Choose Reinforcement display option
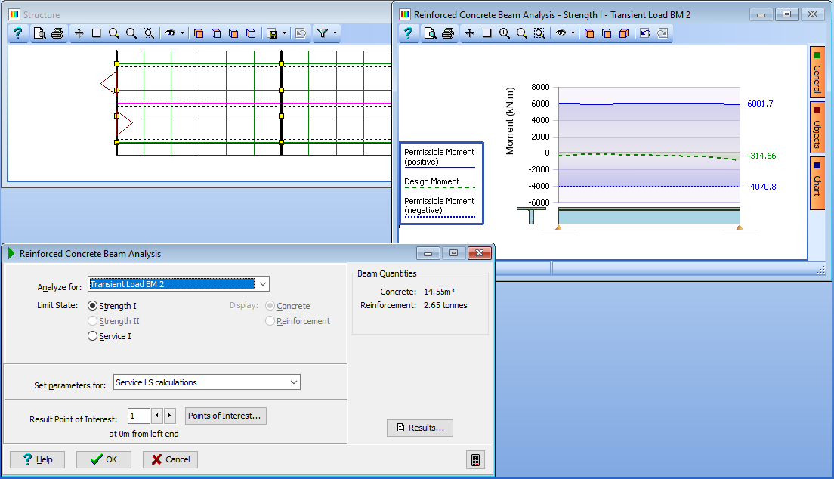 (270, 320)
